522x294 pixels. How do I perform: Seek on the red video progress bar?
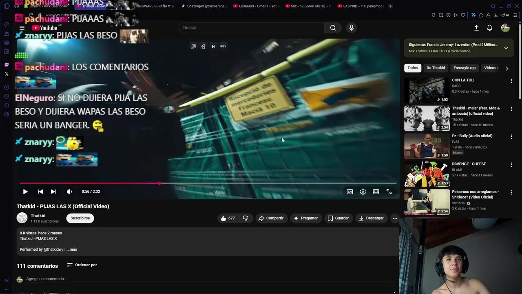click(208, 183)
